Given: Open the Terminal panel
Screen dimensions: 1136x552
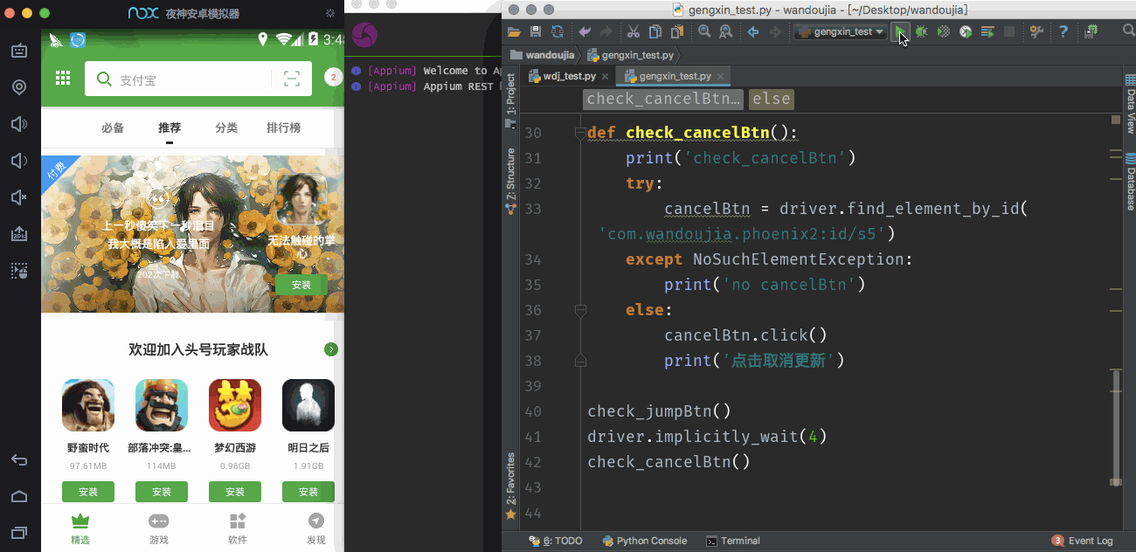Looking at the screenshot, I should click(x=733, y=541).
